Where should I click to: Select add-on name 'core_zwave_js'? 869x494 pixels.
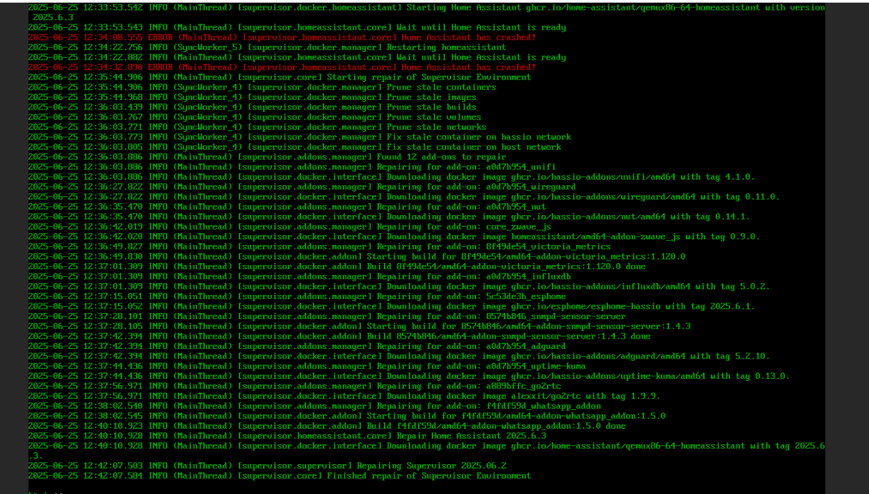click(x=518, y=227)
